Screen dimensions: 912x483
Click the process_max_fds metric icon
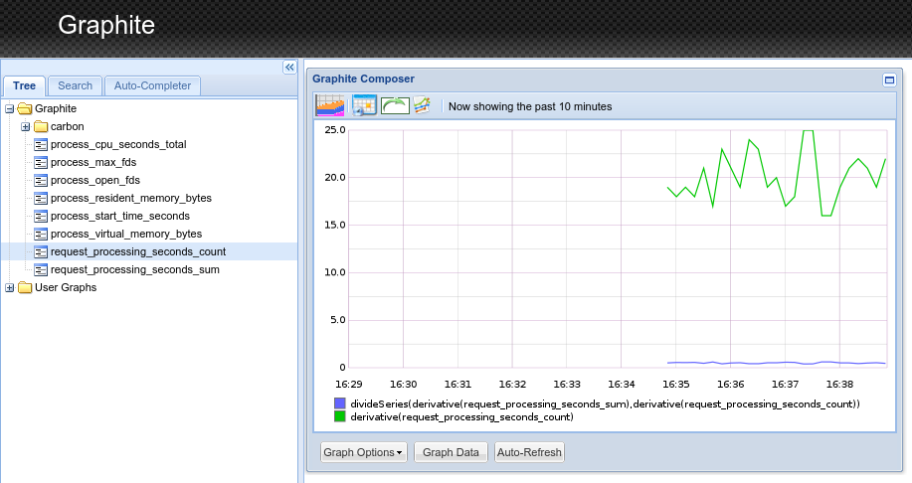click(41, 163)
